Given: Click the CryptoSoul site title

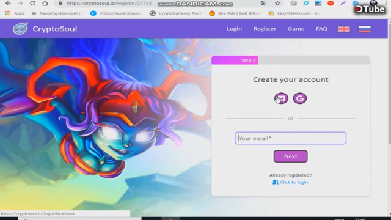Looking at the screenshot, I should coord(55,29).
